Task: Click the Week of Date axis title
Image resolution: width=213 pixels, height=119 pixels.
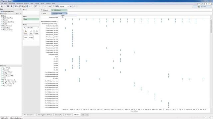Action: click(134, 111)
